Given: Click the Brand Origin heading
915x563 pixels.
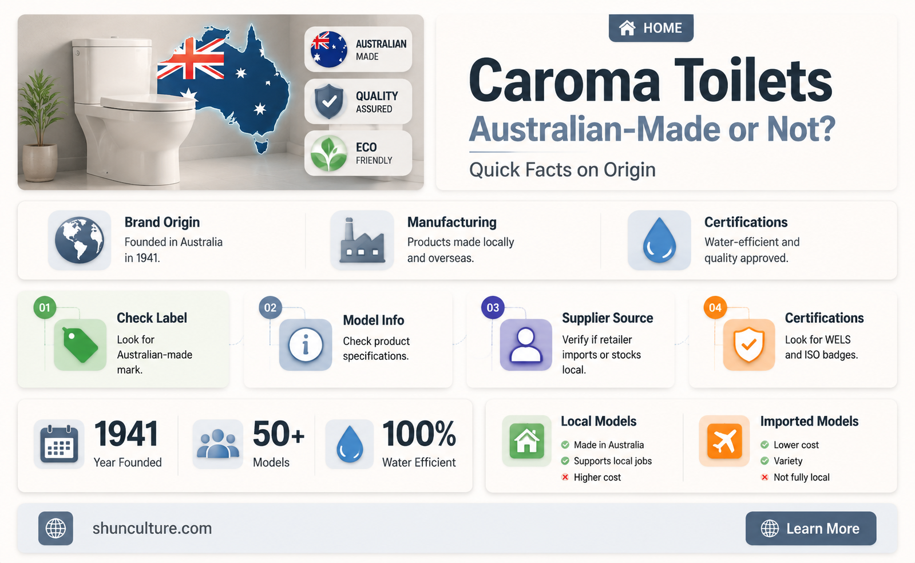Looking at the screenshot, I should point(163,222).
